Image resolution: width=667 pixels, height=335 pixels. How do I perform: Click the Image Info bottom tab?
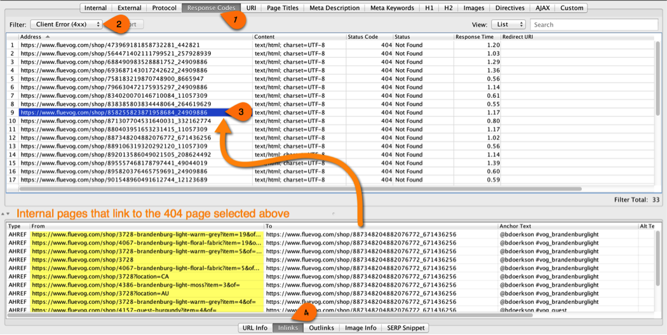[360, 328]
